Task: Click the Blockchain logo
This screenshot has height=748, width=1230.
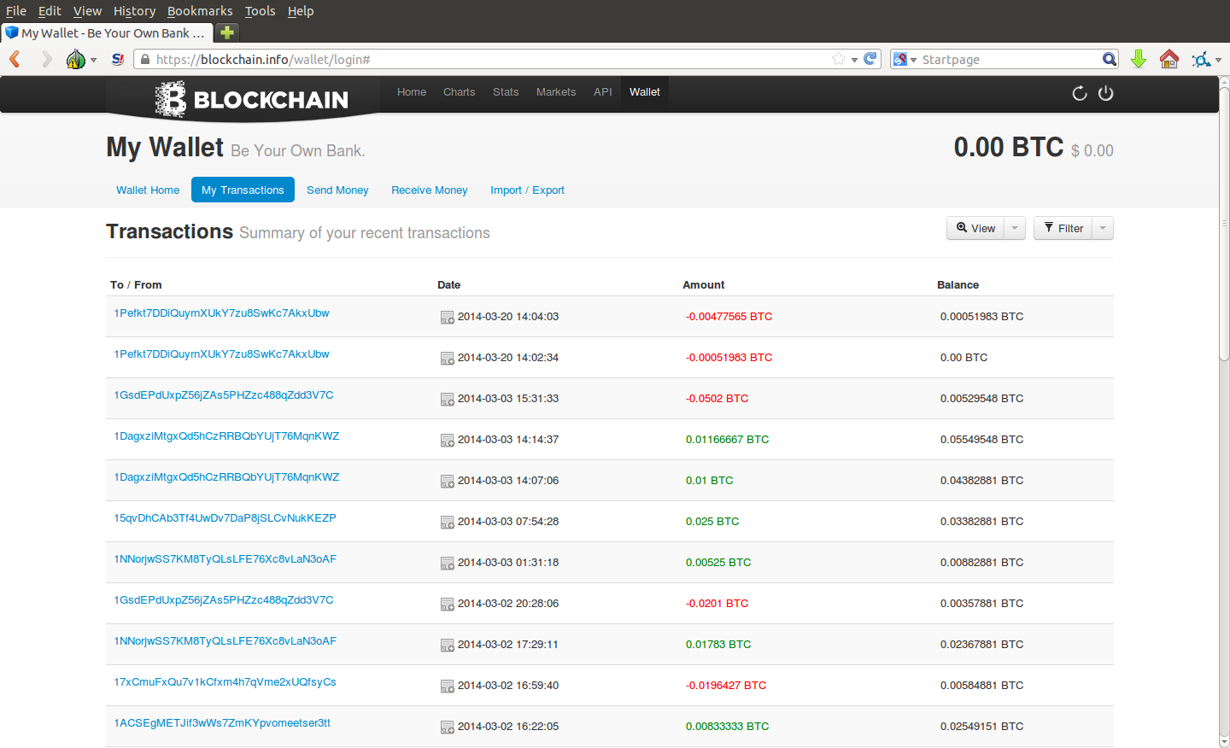Action: click(x=252, y=99)
